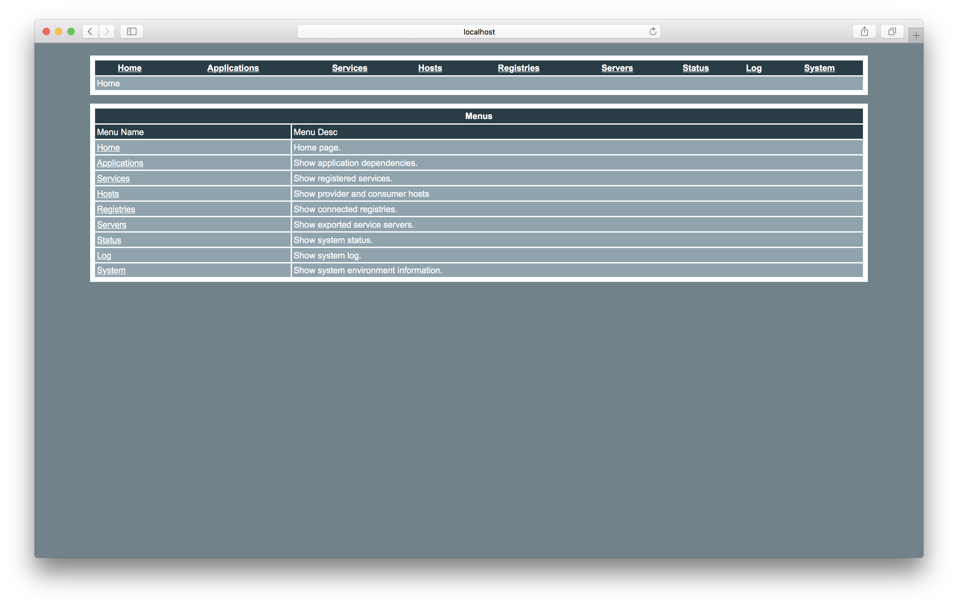Viewport: 958px width, 607px height.
Task: Click the Services link in navbar
Action: [349, 68]
